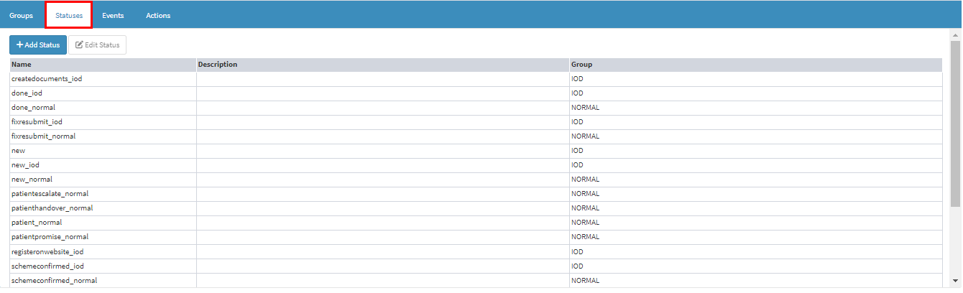Select the done_normal status row
The width and height of the screenshot is (963, 293).
(x=33, y=108)
